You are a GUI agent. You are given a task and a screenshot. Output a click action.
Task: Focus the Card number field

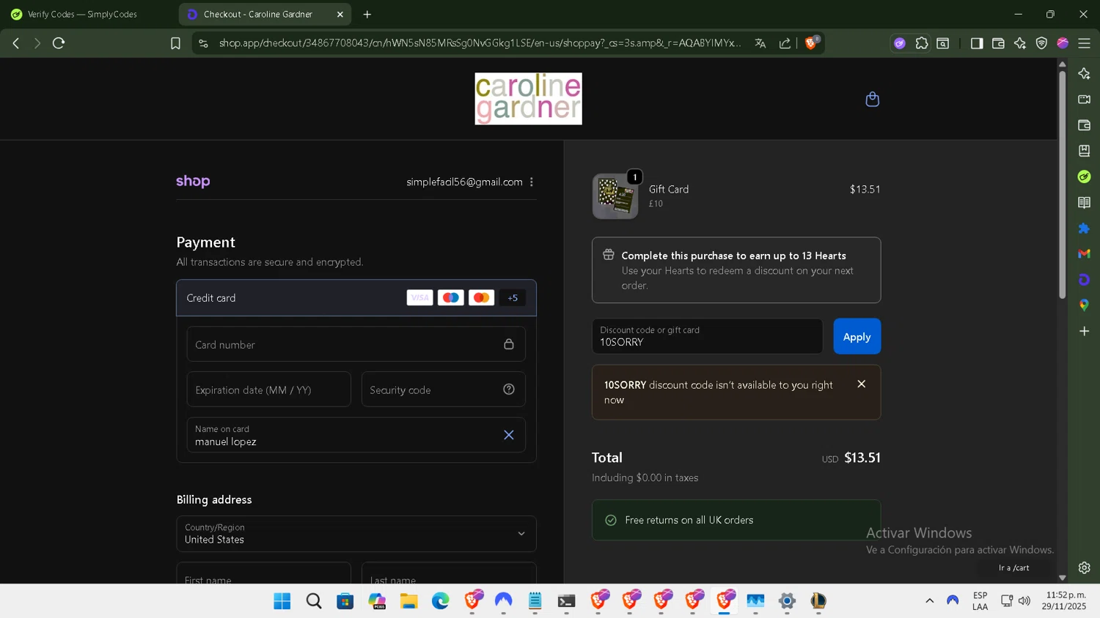click(x=356, y=344)
